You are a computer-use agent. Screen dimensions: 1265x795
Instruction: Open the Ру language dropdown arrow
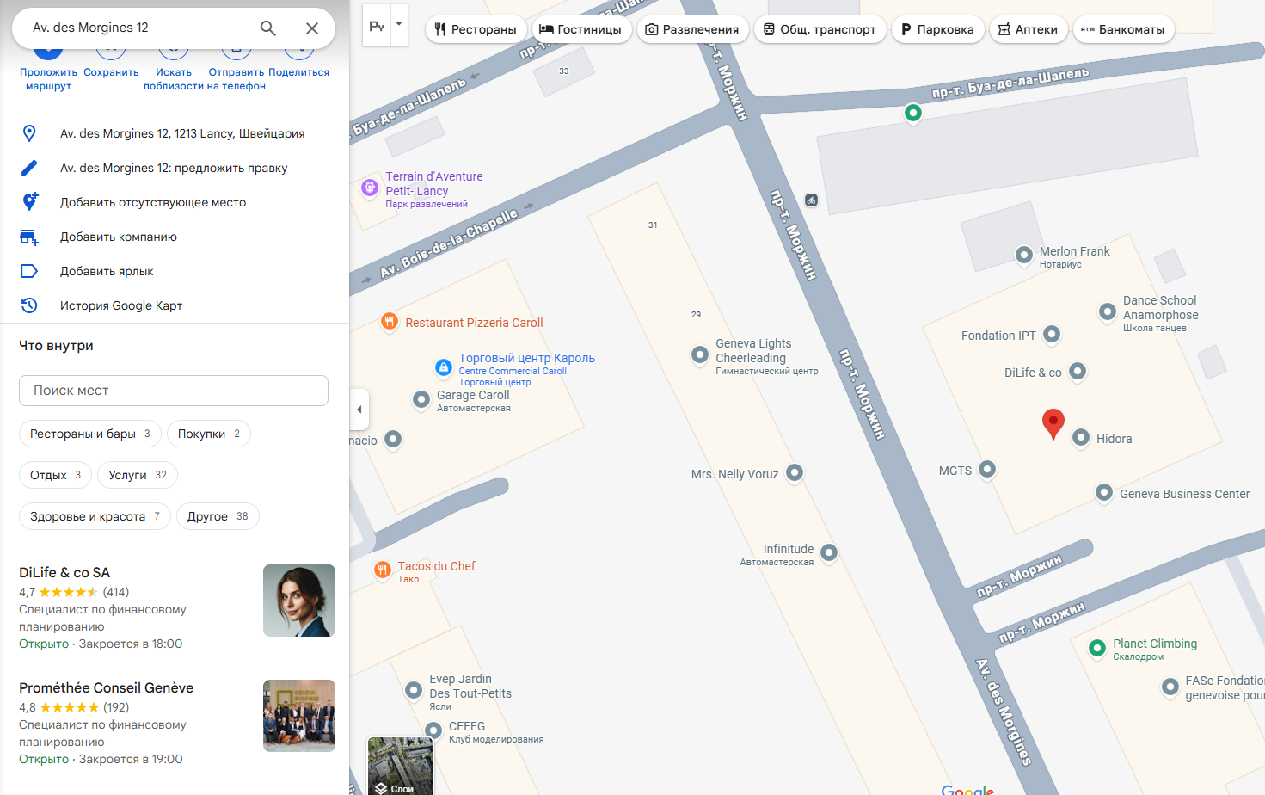click(398, 25)
